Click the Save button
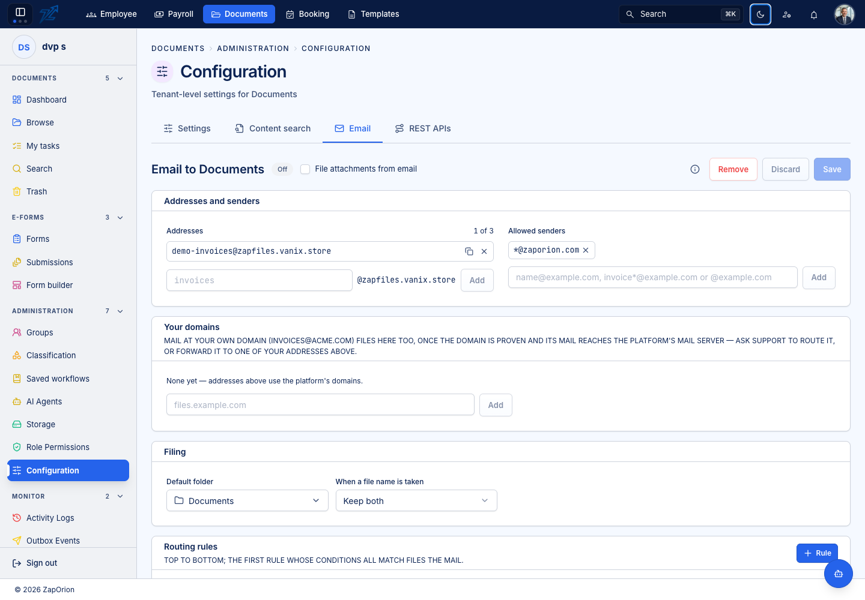Viewport: 865px width, 600px height. 832,169
